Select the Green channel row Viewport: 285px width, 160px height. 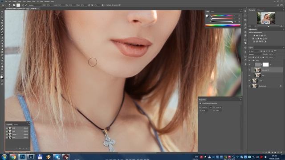pos(17,134)
